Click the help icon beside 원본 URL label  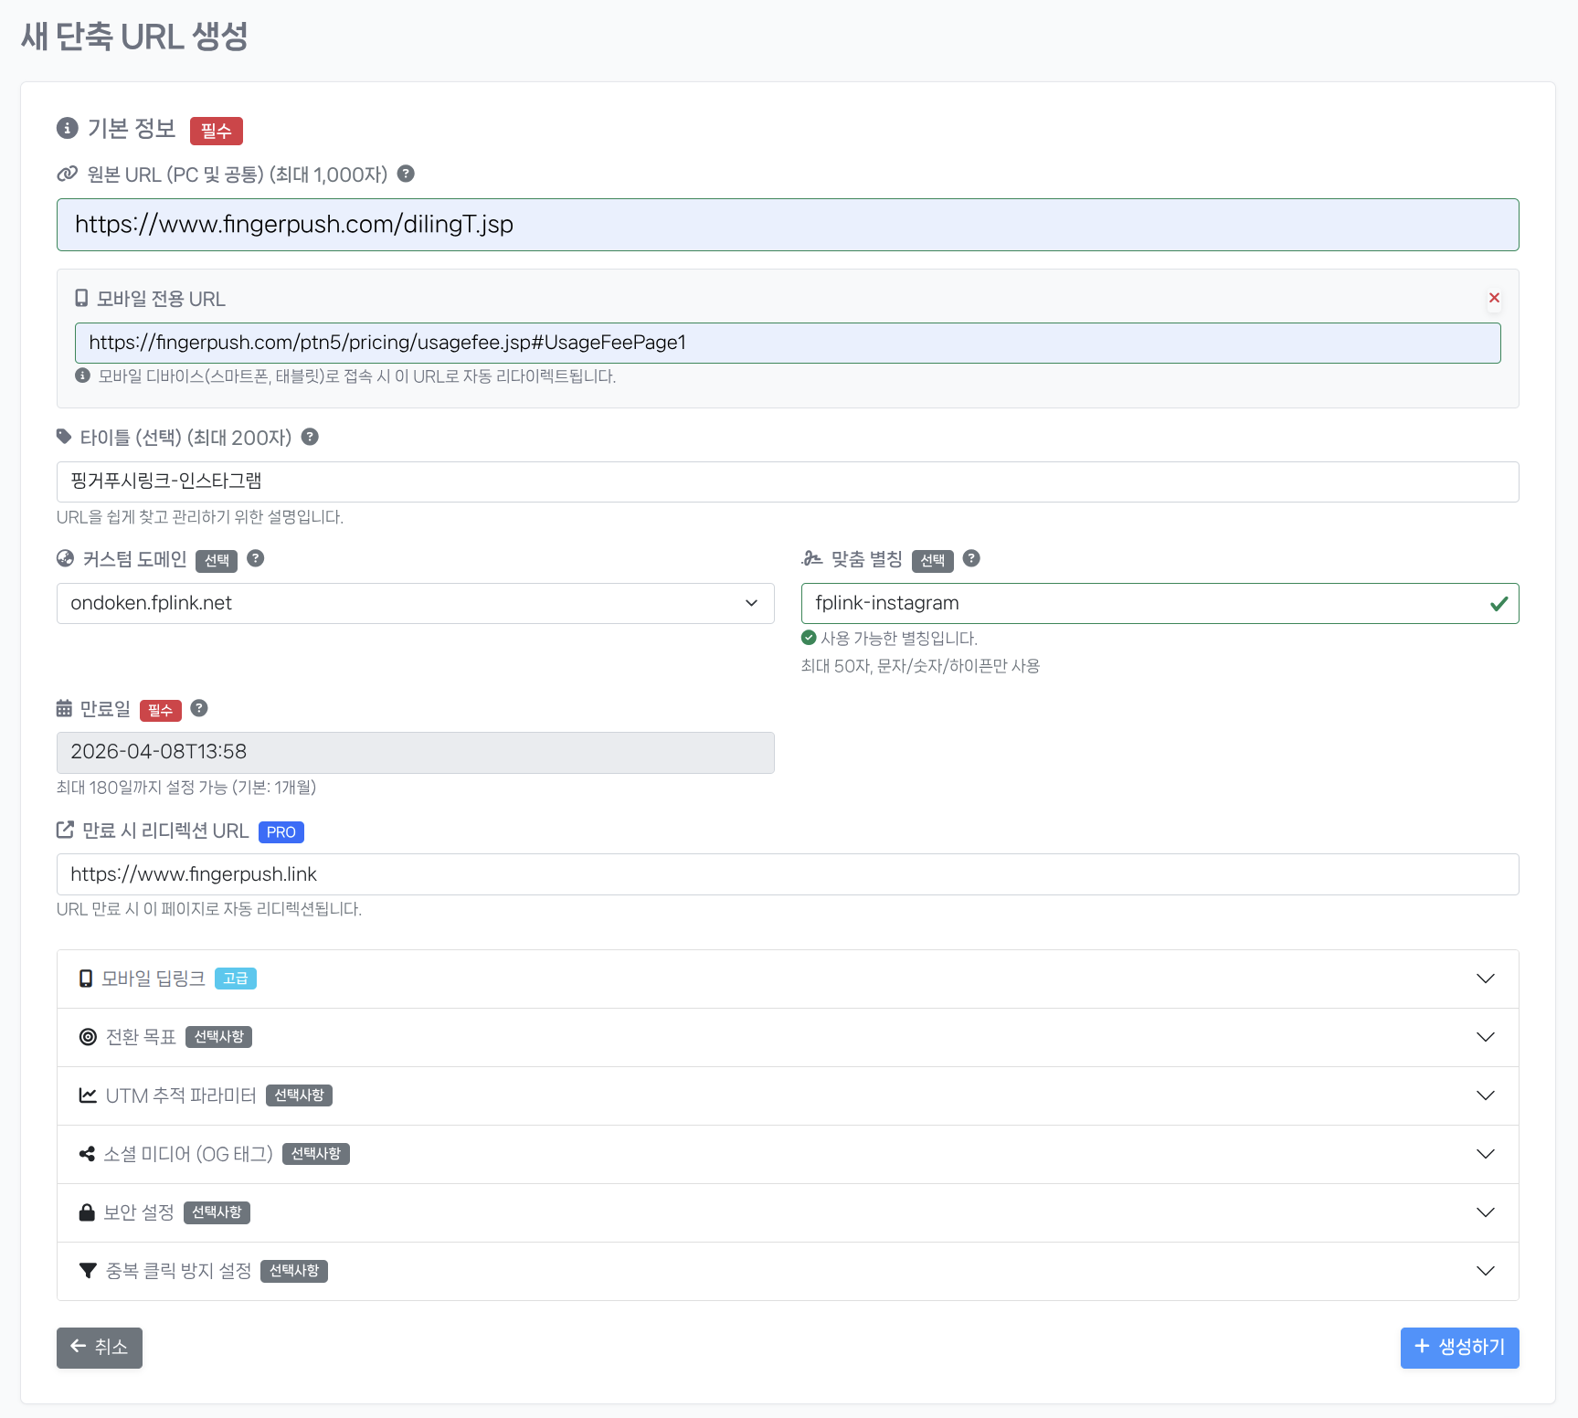coord(406,174)
